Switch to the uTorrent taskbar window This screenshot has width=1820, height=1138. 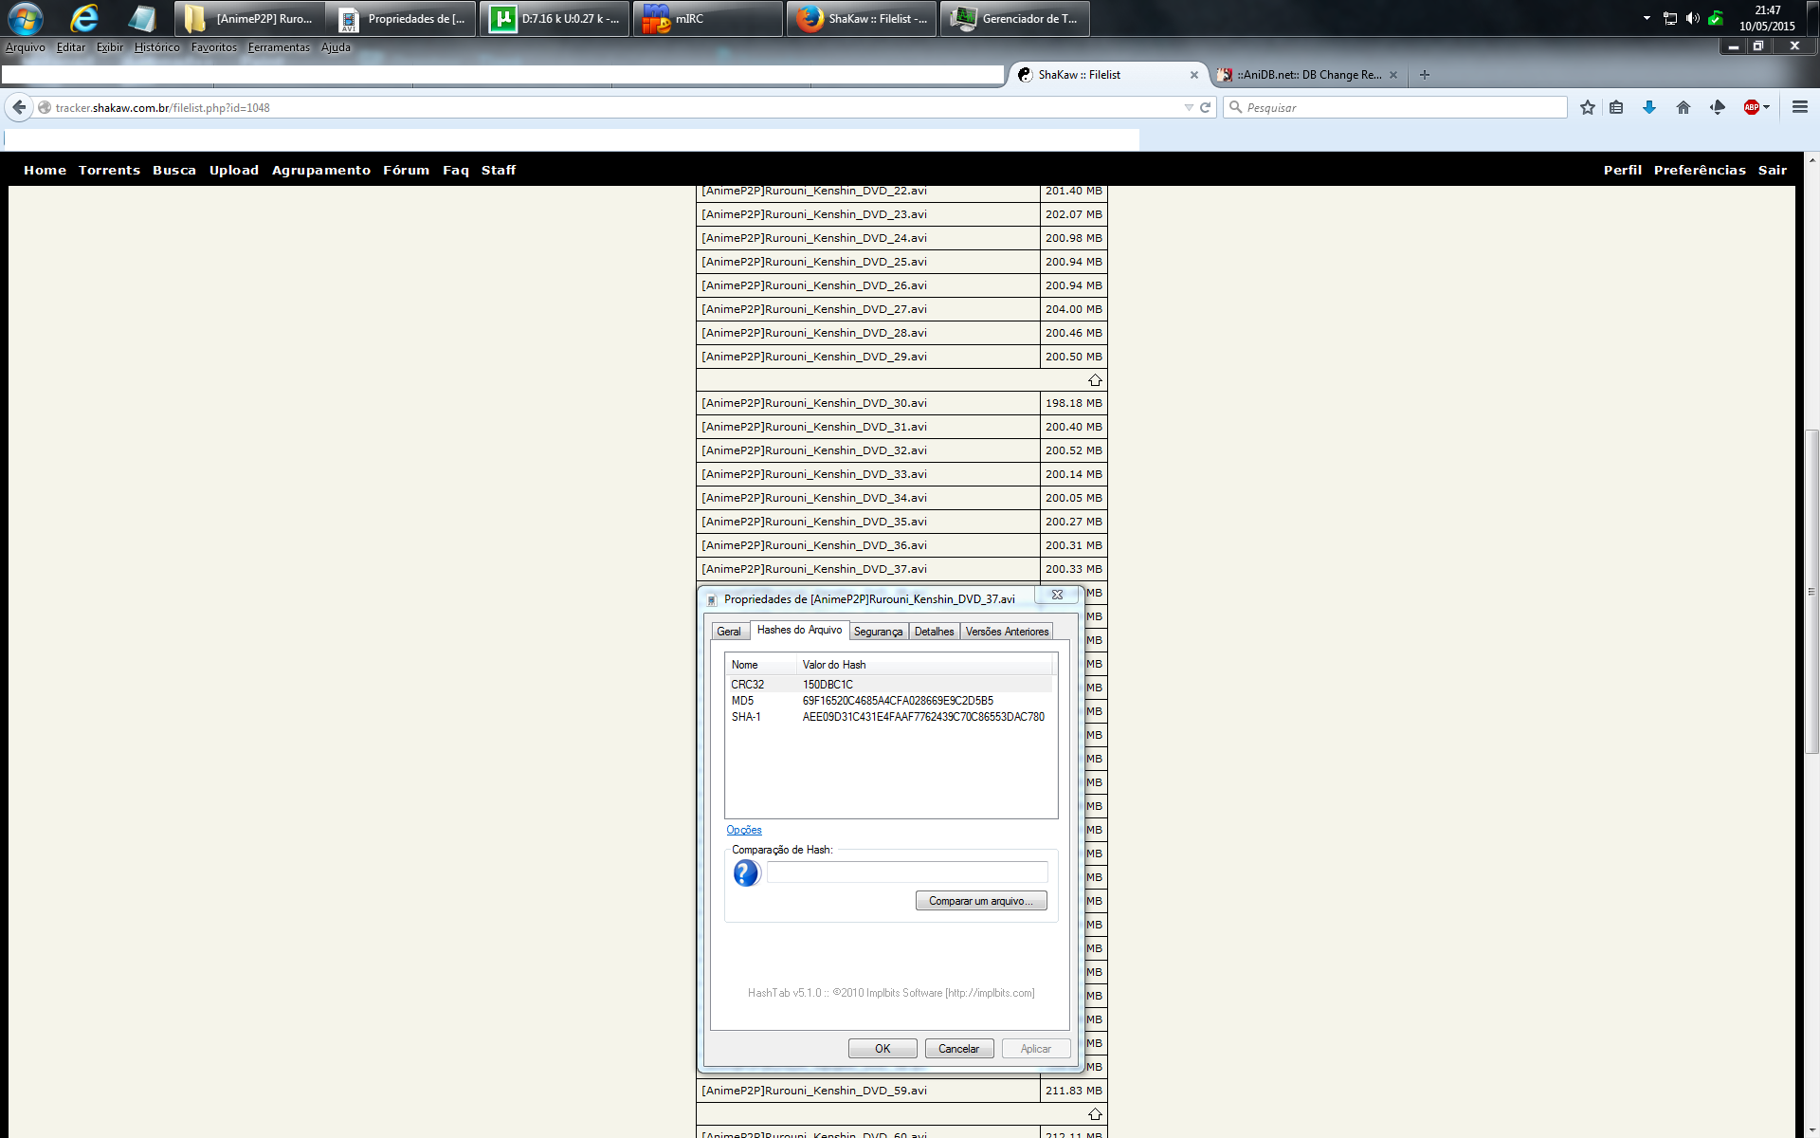click(555, 18)
